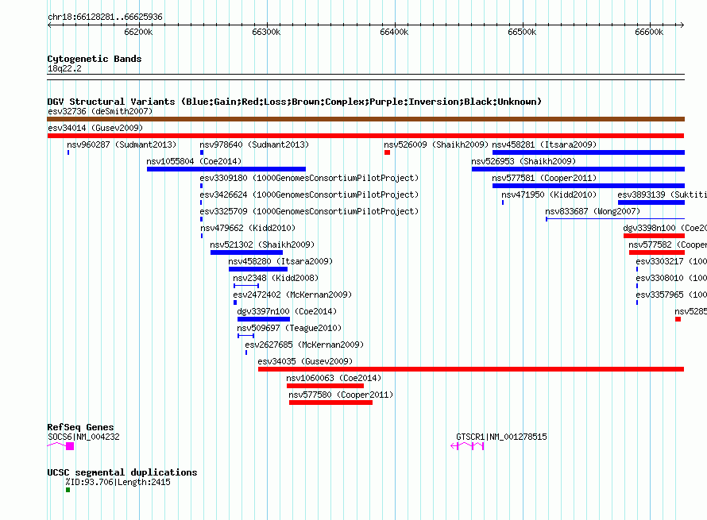Open the nsv471950 (Kidd2010) label
The width and height of the screenshot is (707, 520).
pyautogui.click(x=549, y=195)
